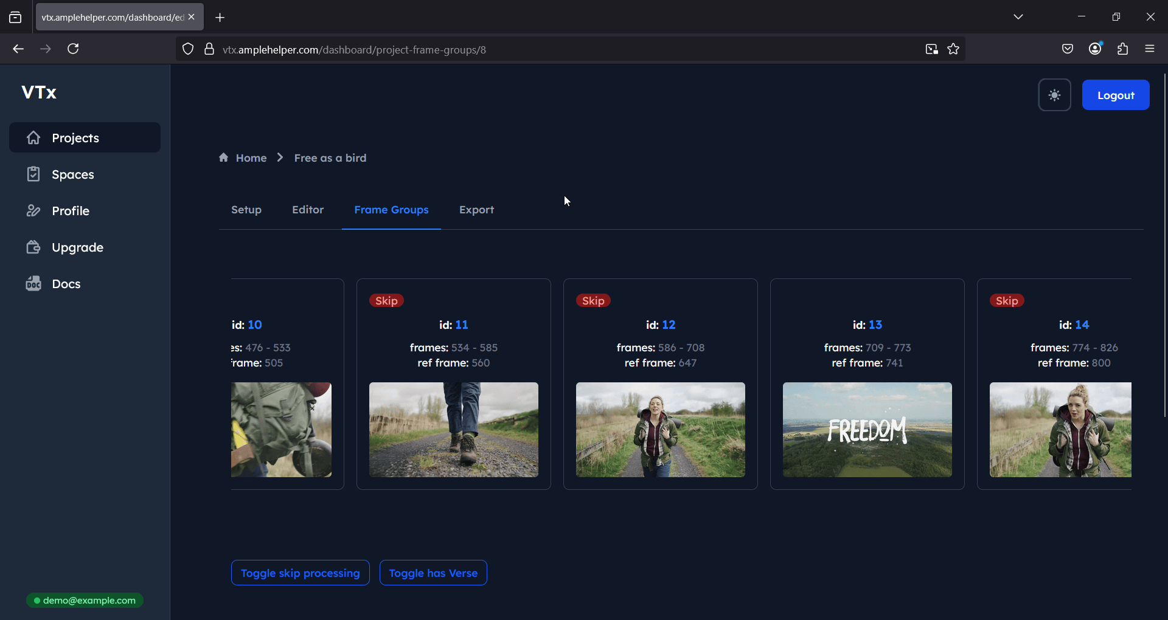The image size is (1168, 620).
Task: Click the page vertical scrollbar
Action: (x=1164, y=243)
